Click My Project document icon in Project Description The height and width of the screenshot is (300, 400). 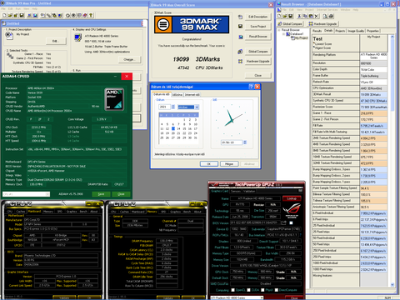click(9, 35)
